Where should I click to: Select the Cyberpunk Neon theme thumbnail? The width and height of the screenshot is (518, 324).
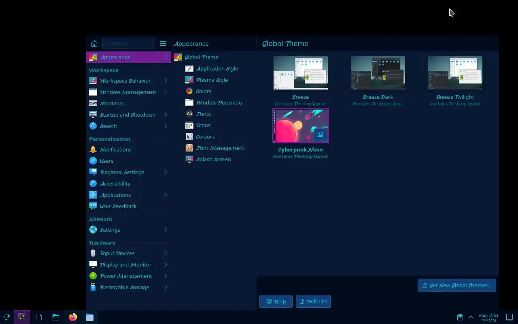[301, 126]
